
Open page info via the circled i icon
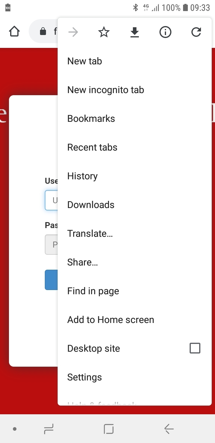165,32
